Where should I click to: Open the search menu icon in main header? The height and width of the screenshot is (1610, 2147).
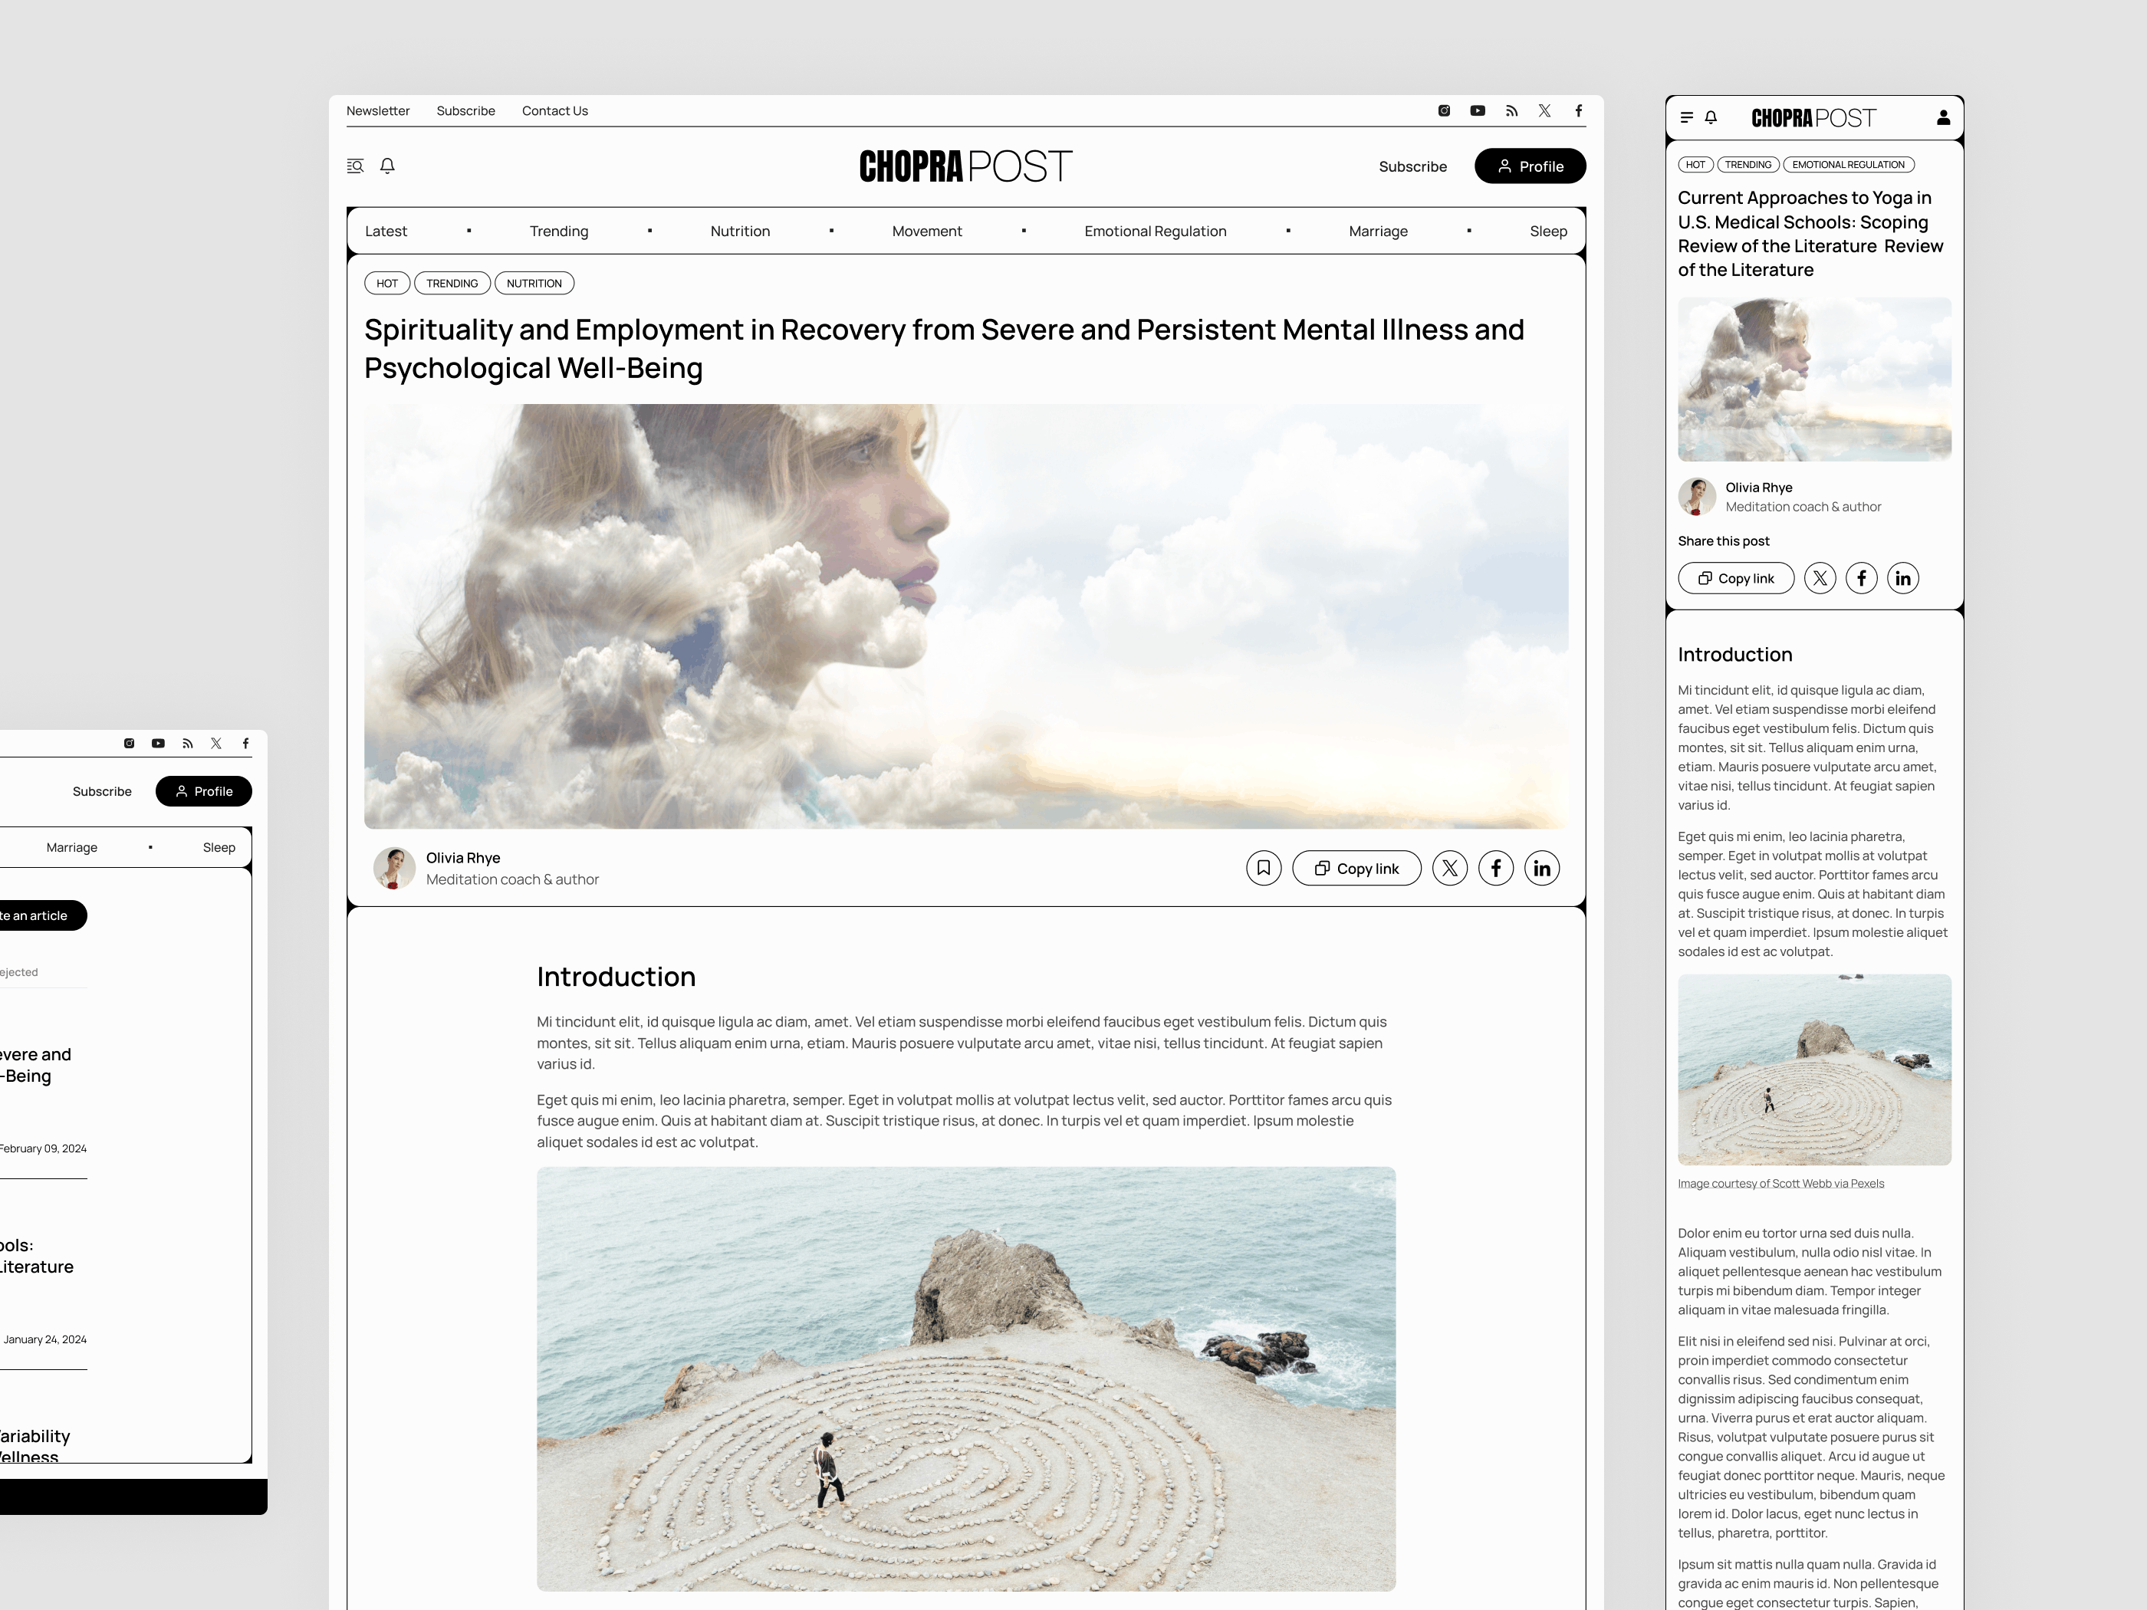pos(355,166)
